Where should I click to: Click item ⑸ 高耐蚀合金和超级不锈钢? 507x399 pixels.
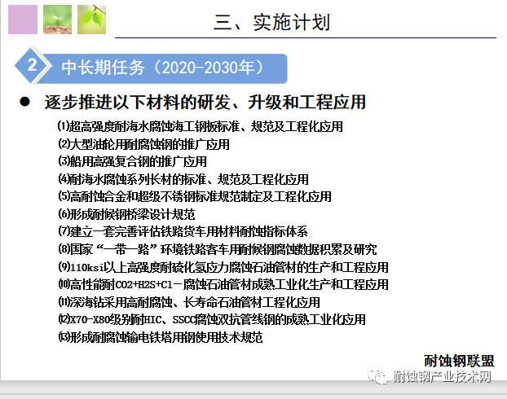click(x=194, y=196)
